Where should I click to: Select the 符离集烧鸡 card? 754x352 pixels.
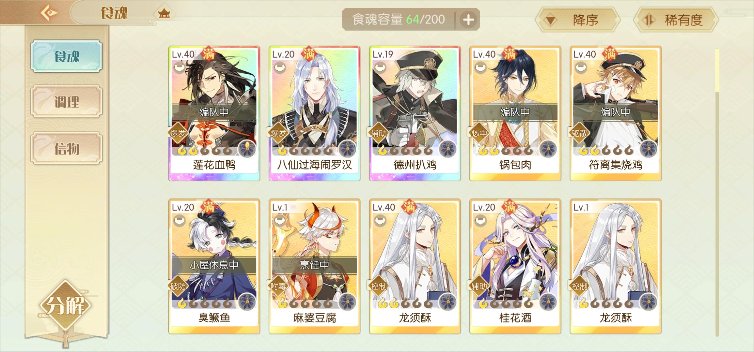[616, 113]
